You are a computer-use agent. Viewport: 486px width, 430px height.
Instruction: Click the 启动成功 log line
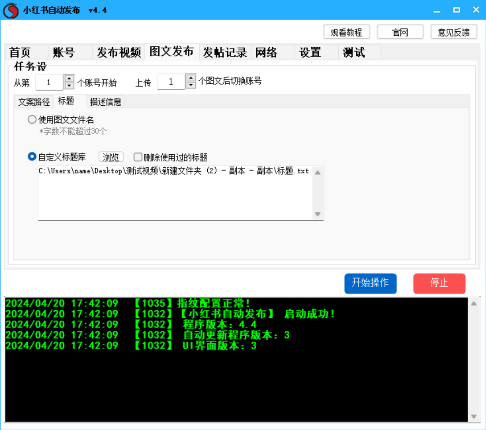pyautogui.click(x=171, y=314)
